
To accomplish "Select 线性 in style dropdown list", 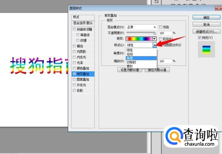I will coord(141,50).
